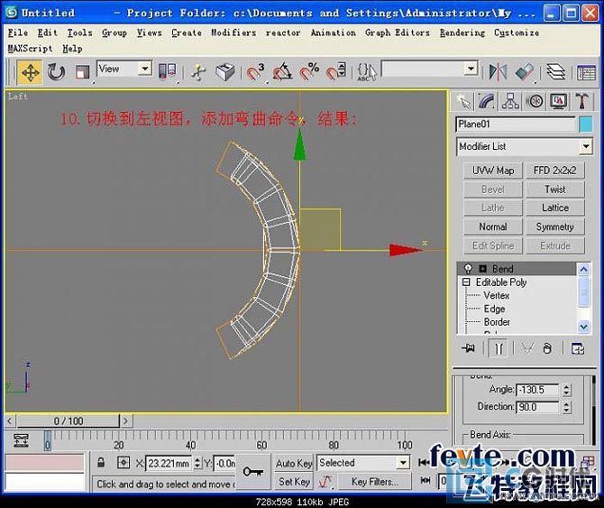Screen dimensions: 604x508
Task: Open the cyan object color swatch
Action: pyautogui.click(x=585, y=125)
